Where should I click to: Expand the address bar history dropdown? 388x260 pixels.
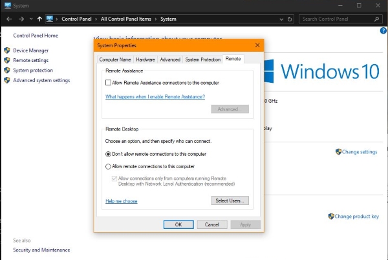281,19
